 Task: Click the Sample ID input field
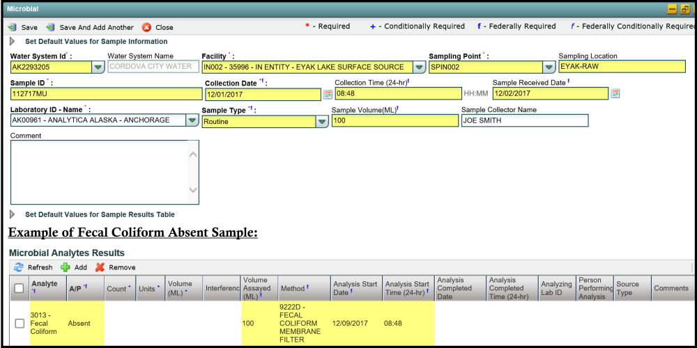tap(106, 94)
